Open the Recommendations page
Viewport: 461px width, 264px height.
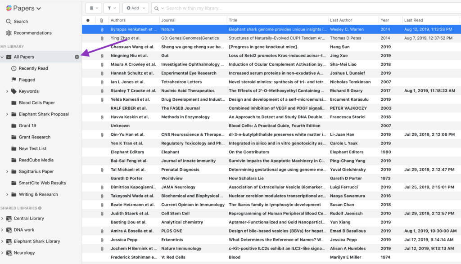32,33
